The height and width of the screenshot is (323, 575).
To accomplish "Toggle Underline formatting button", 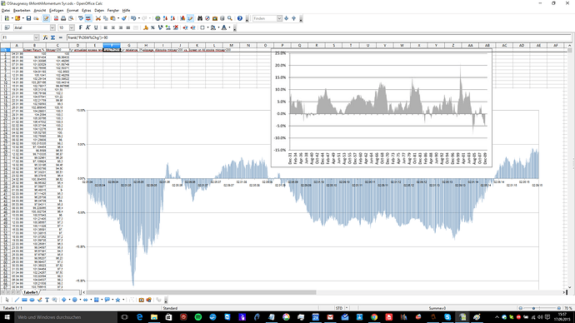I will pos(96,27).
